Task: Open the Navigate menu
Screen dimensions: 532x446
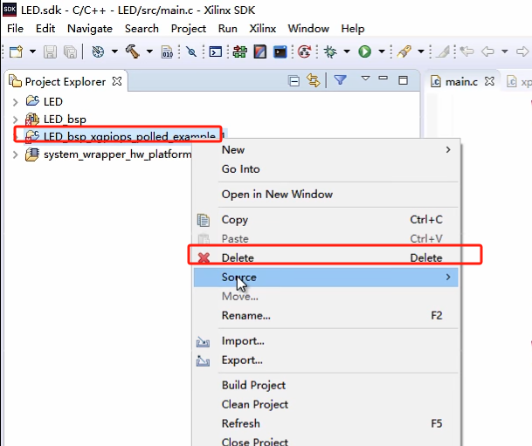Action: (90, 29)
